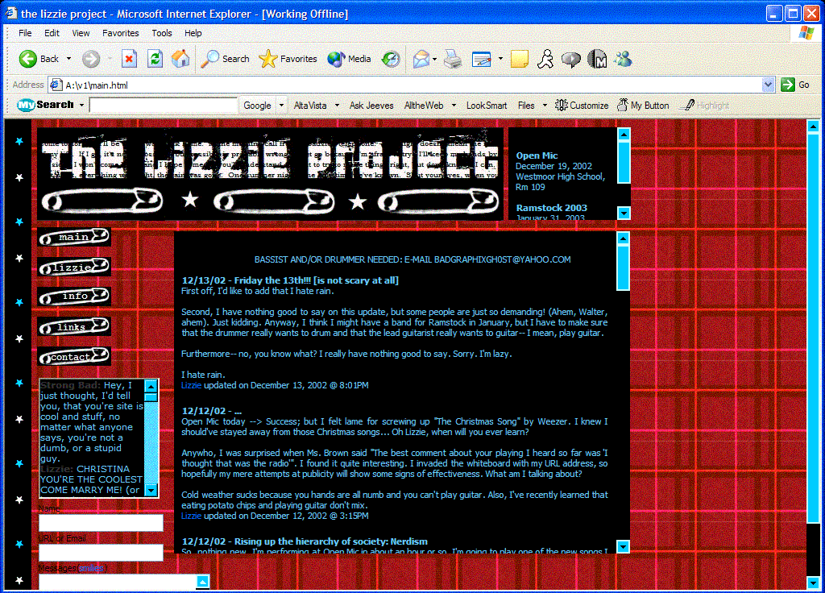Viewport: 825px width, 593px height.
Task: Click the main page scroll up arrow
Action: (x=813, y=126)
